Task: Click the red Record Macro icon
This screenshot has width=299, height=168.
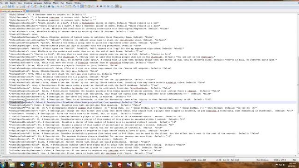Action: point(98,7)
